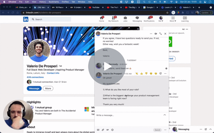
Task: Click the More button on profile
Action: (x=48, y=88)
